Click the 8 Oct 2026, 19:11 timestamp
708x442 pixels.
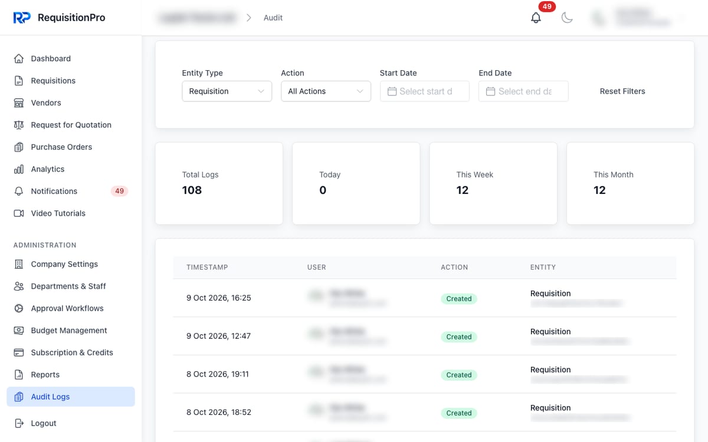[x=218, y=374]
